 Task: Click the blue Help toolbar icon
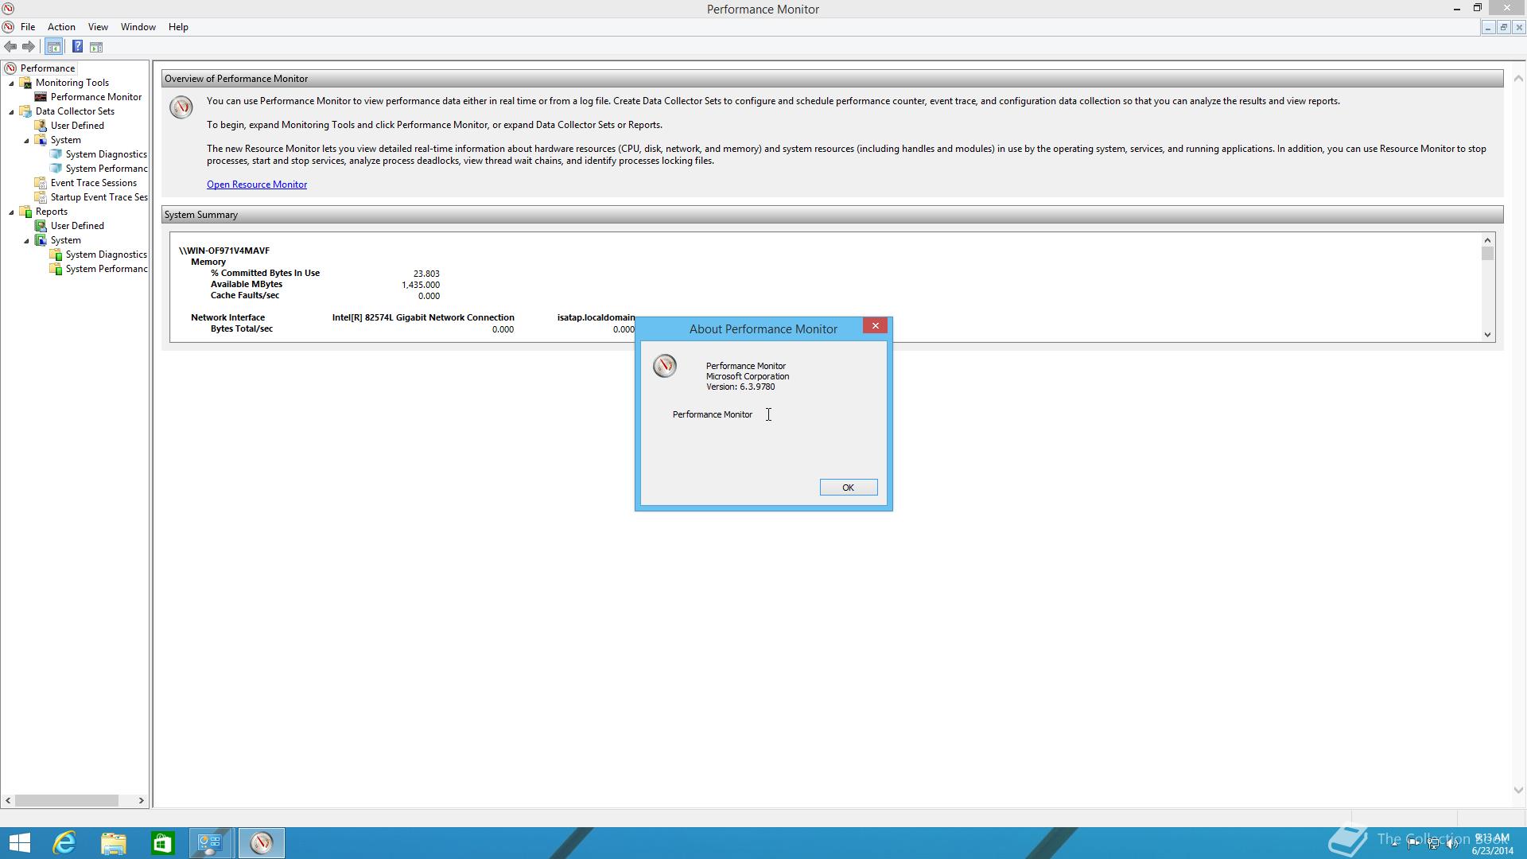pyautogui.click(x=77, y=47)
